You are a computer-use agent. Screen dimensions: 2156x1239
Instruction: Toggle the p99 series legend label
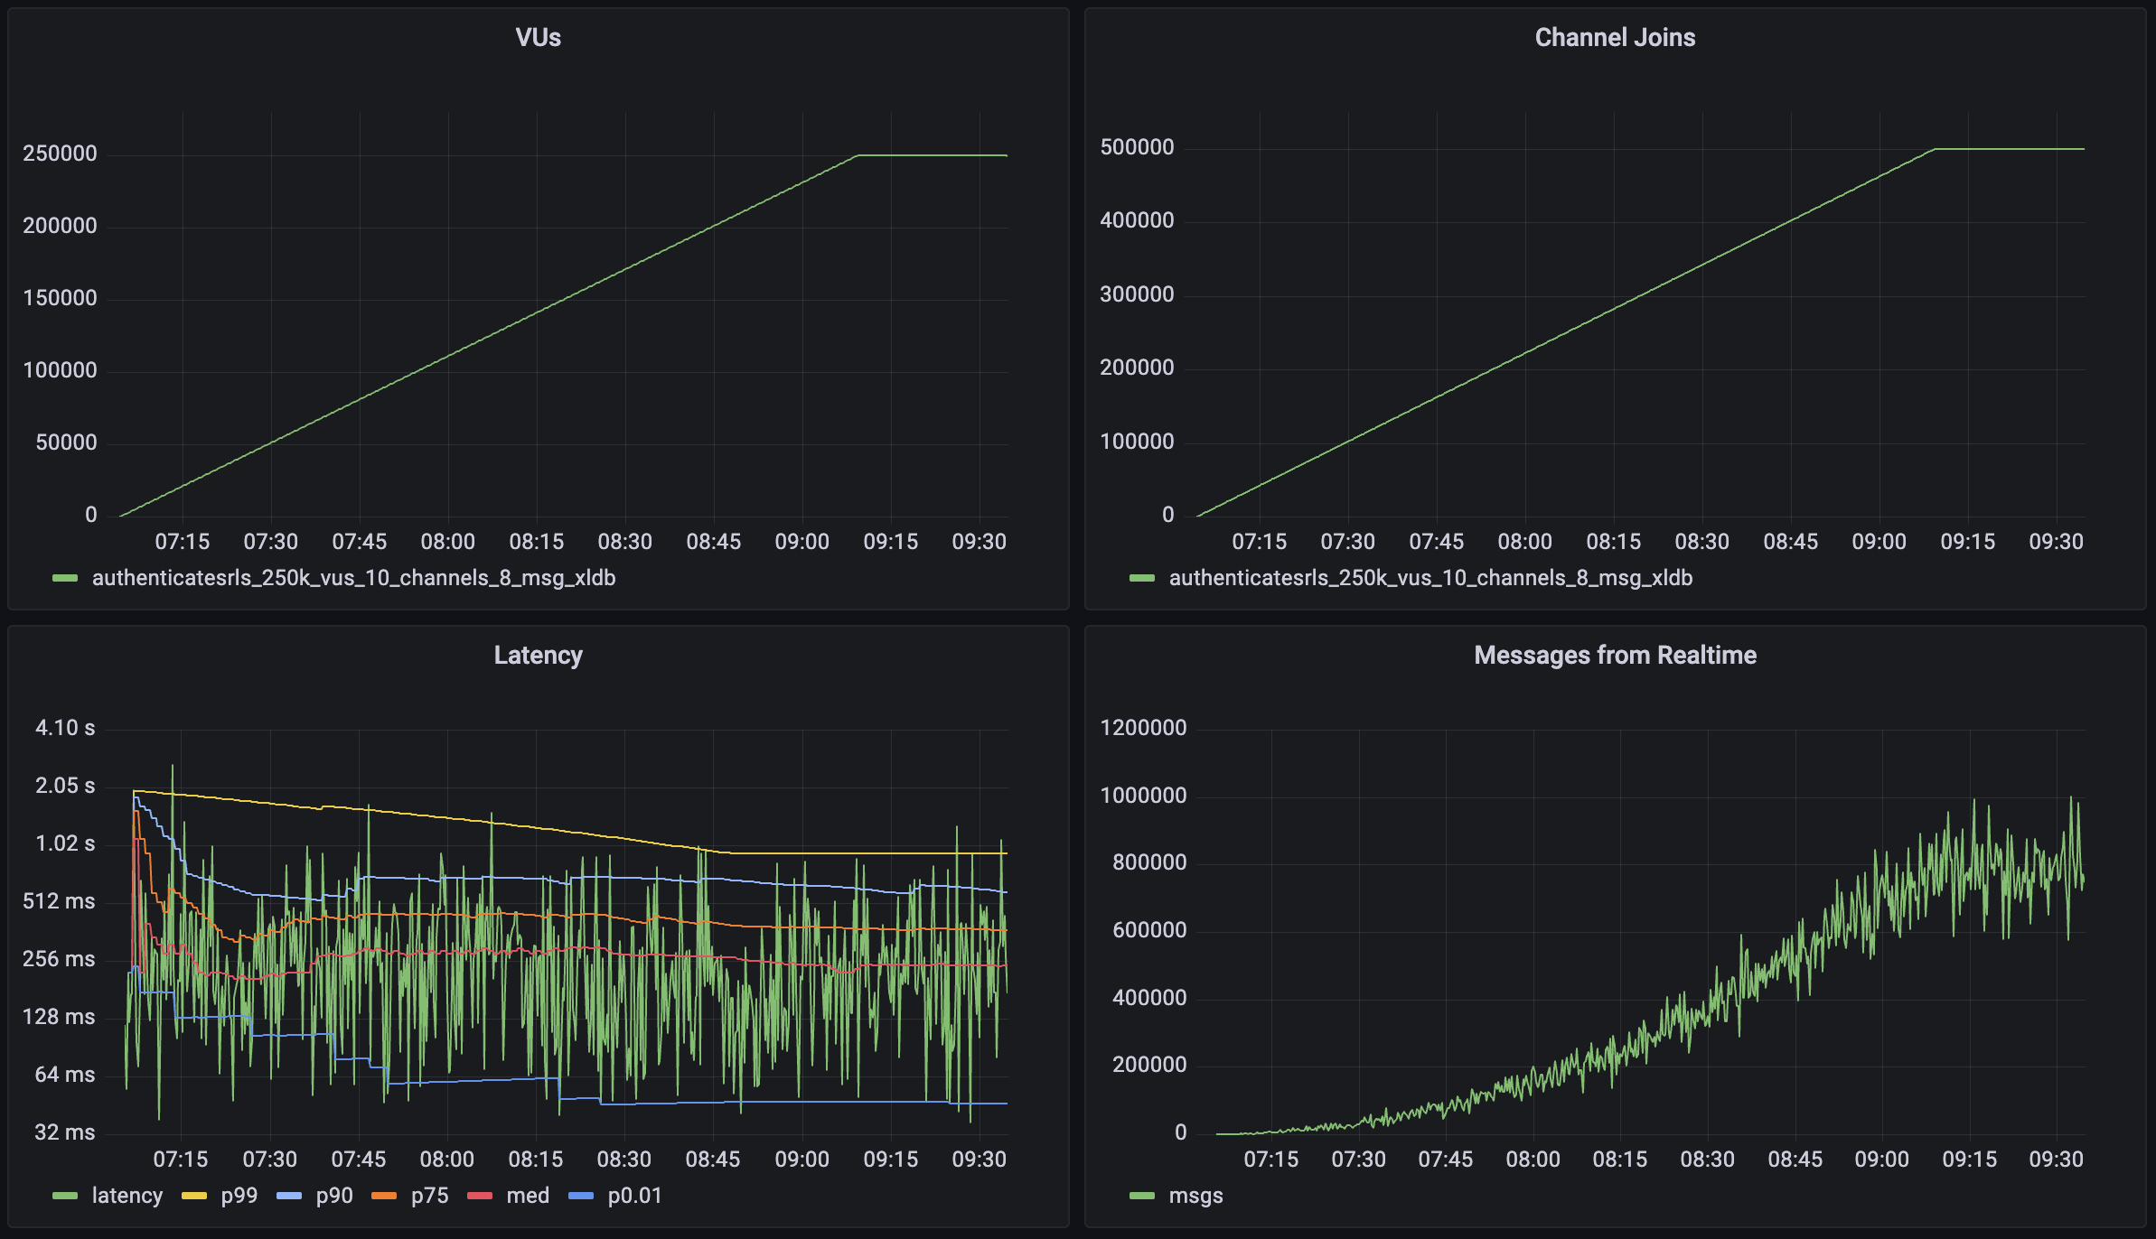(x=239, y=1196)
